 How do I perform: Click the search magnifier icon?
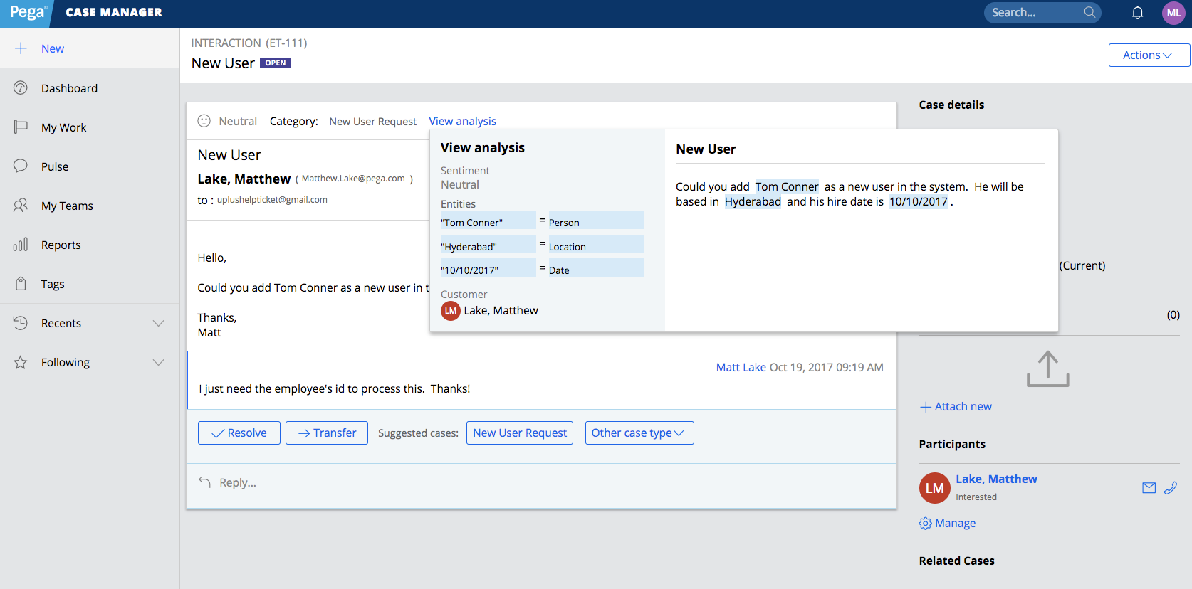point(1089,12)
